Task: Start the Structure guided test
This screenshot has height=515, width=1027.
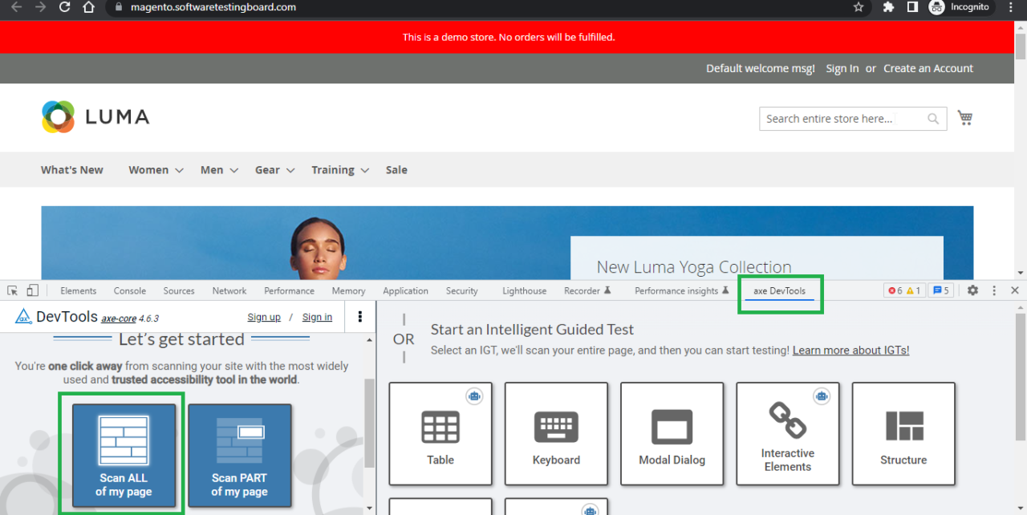Action: (x=903, y=434)
